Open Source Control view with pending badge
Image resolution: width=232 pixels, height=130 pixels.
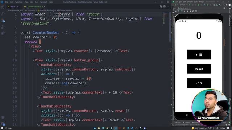coord(3,21)
